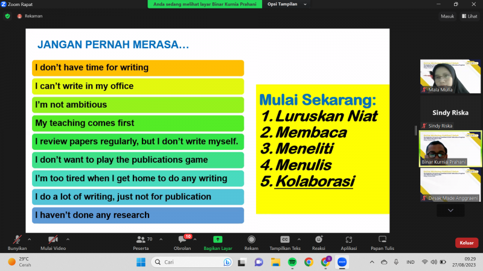Open the Peserta participants panel
Viewport: 483px width, 271px height.
(144, 240)
